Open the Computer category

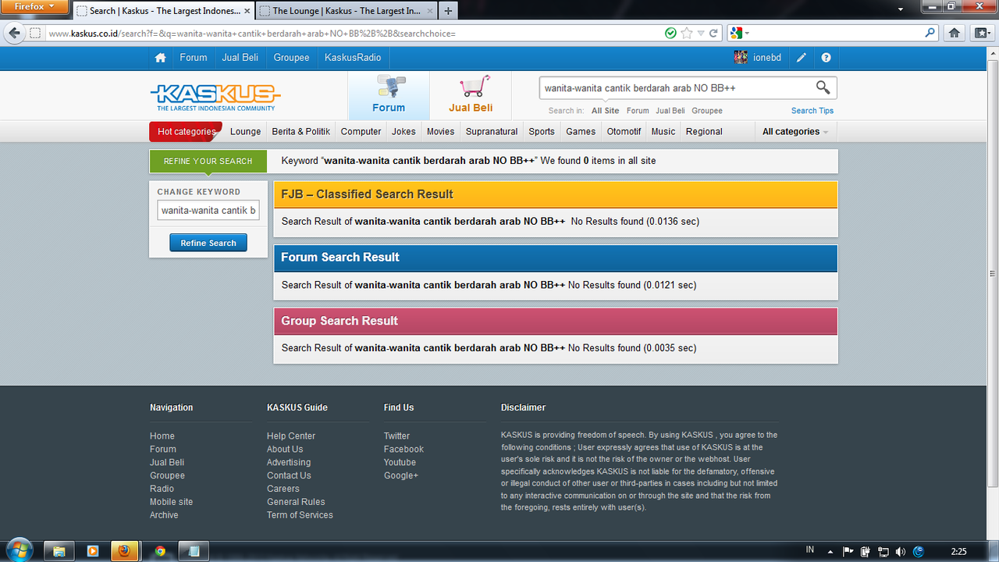point(361,132)
